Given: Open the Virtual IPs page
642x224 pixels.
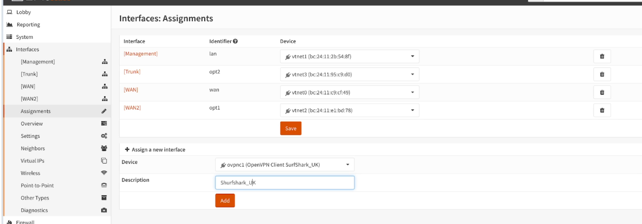Looking at the screenshot, I should coord(33,161).
